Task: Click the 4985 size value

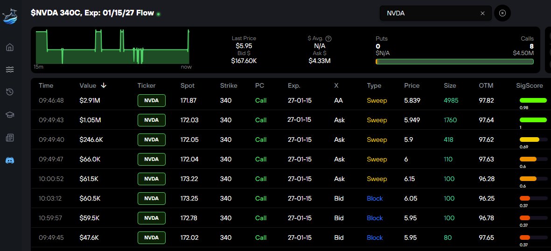Action: click(451, 101)
